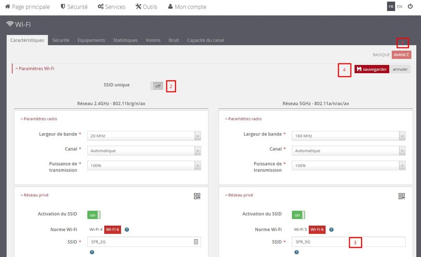Click help icon below SFR_5G SSID field
This screenshot has height=257, width=421.
coord(296,252)
